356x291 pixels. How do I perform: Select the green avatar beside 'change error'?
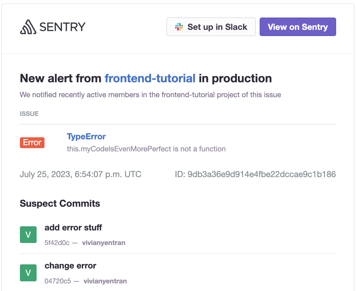coord(28,273)
